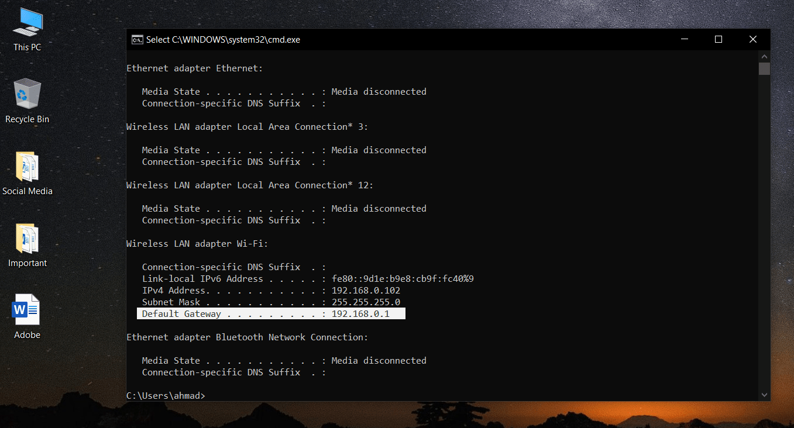This screenshot has width=794, height=428.
Task: Open the This PC desktop icon
Action: click(28, 29)
